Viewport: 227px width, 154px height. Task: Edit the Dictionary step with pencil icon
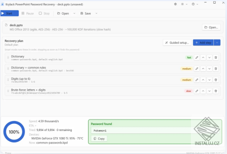coord(197,58)
